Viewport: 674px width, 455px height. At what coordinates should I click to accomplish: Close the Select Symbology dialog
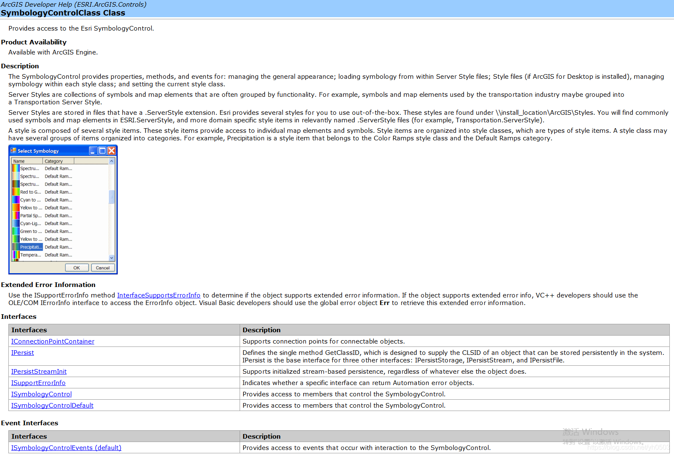tap(111, 151)
